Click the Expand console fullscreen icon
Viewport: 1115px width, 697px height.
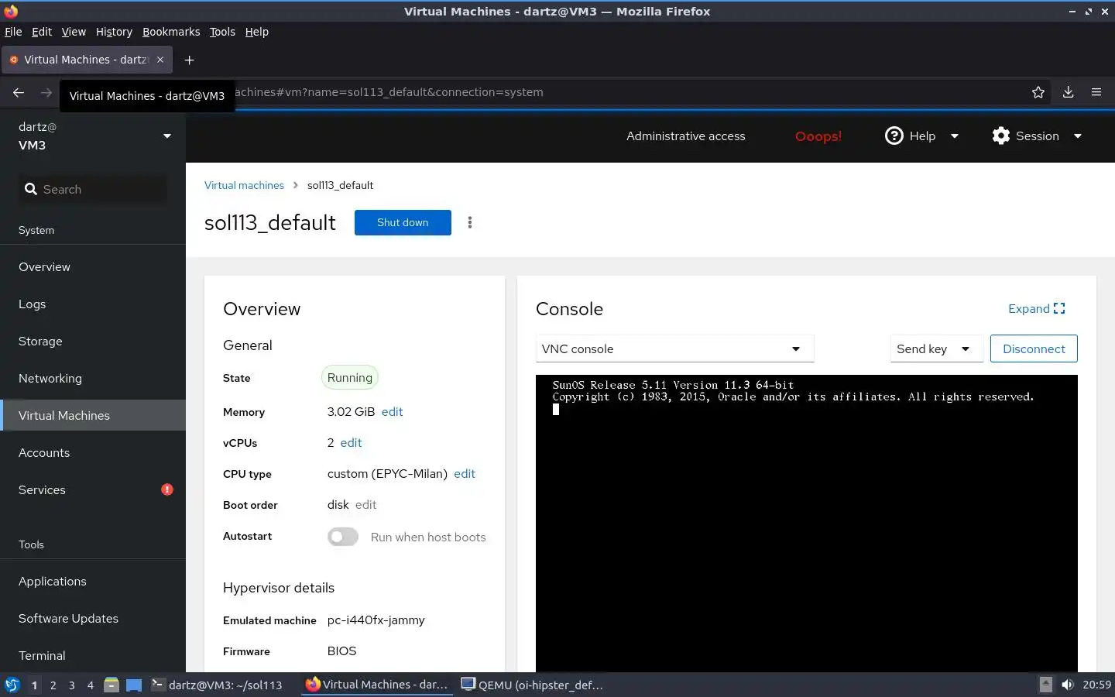[x=1059, y=308]
